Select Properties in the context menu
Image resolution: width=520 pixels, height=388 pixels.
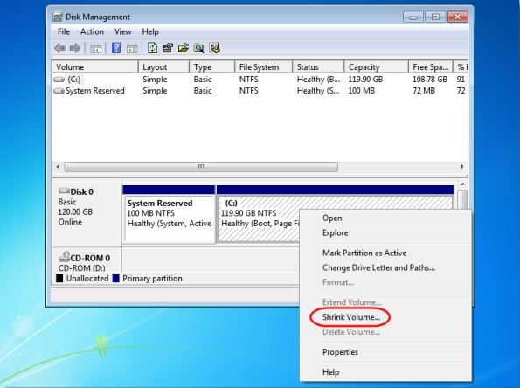coord(340,352)
